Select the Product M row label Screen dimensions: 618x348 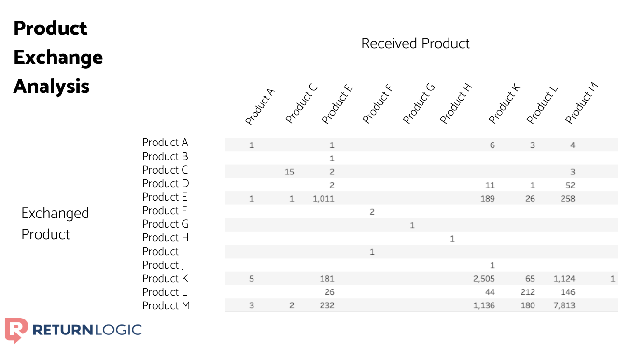click(166, 306)
